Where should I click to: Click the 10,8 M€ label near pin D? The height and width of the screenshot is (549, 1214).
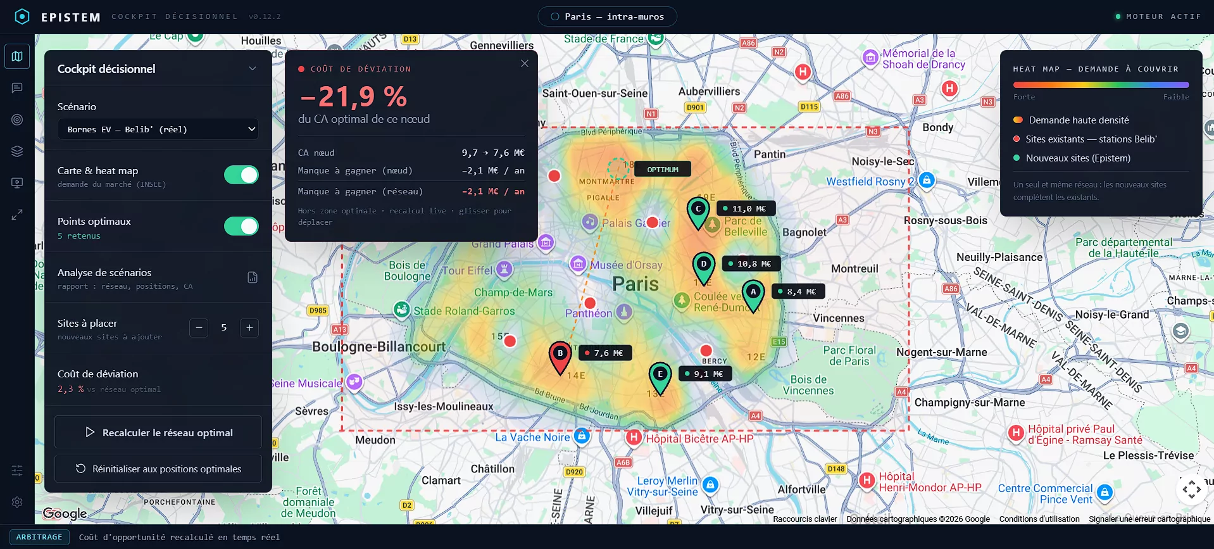point(751,263)
